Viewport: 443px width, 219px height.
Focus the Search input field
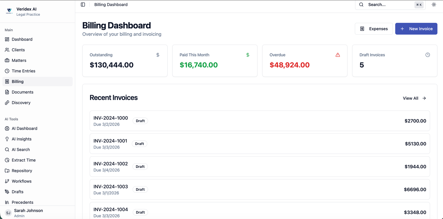[x=389, y=5]
